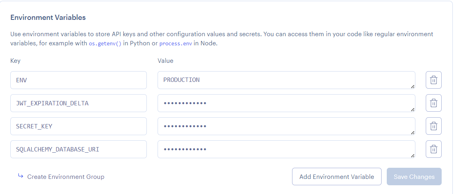This screenshot has width=454, height=194.
Task: Delete the JWT_EXPIRATION_DELTA variable
Action: pyautogui.click(x=434, y=103)
